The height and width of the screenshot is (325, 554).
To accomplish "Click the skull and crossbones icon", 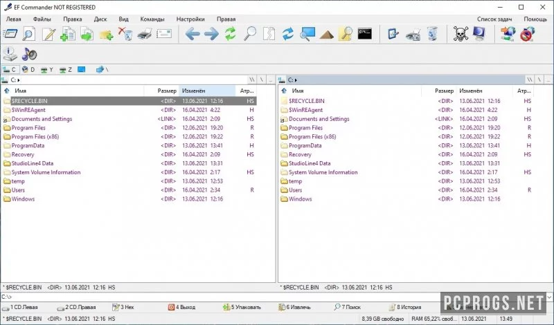I will (461, 35).
